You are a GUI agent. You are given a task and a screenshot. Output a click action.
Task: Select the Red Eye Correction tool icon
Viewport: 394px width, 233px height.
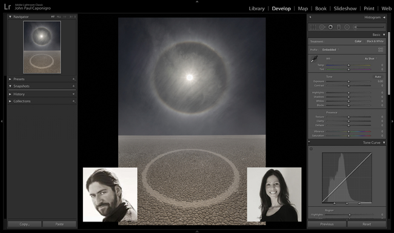331,27
